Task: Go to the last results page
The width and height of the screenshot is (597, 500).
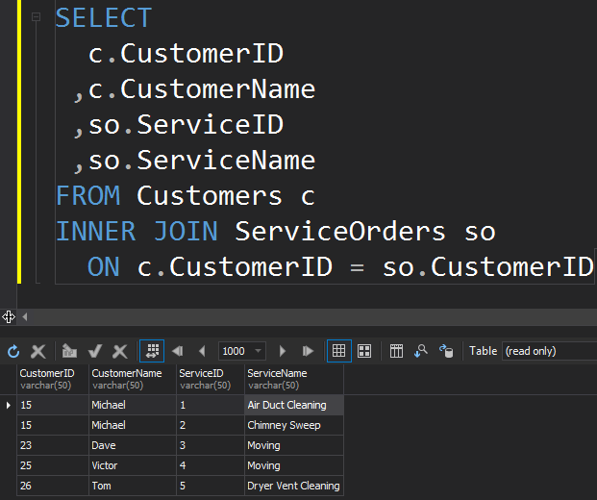Action: pos(308,351)
